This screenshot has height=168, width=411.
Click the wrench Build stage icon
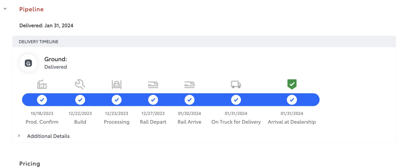80,84
